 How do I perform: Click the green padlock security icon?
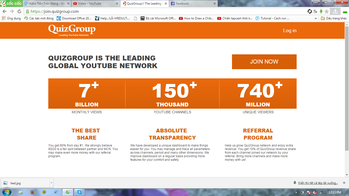[x=28, y=11]
